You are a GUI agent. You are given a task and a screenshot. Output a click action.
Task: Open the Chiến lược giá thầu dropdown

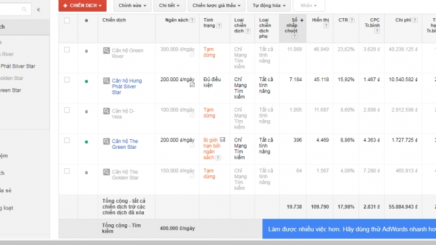click(x=217, y=6)
